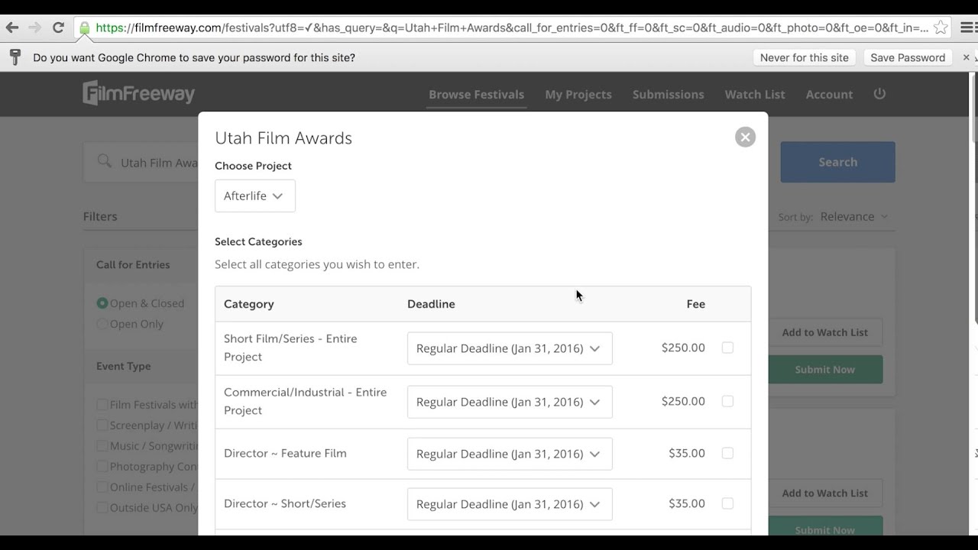Toggle Outside USA Only checkbox
Screen dimensions: 978x550
[x=102, y=508]
